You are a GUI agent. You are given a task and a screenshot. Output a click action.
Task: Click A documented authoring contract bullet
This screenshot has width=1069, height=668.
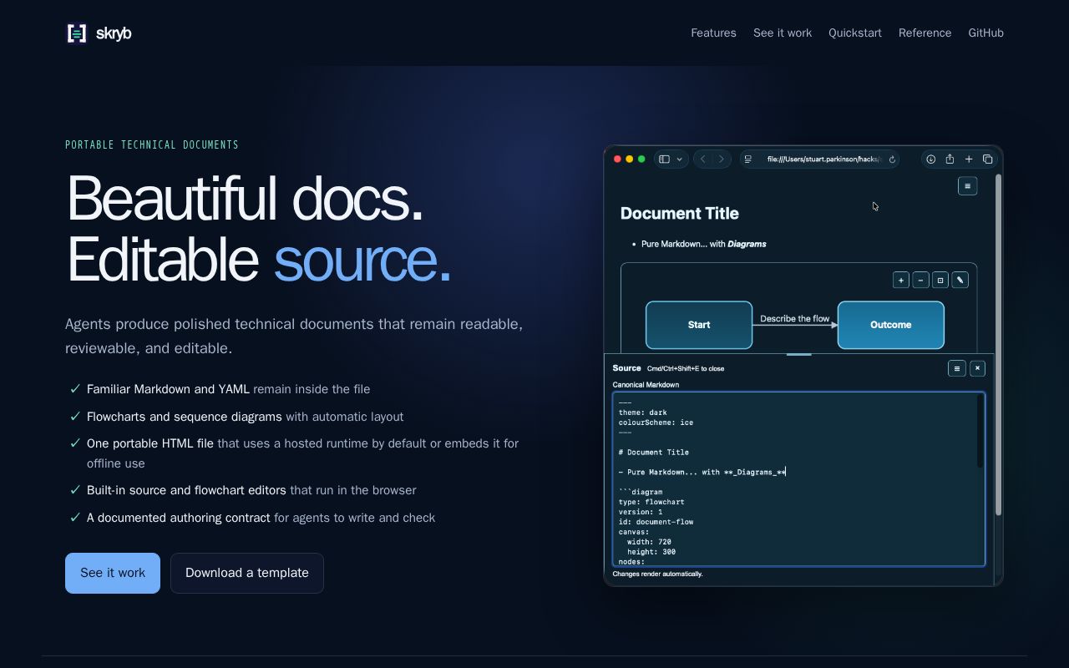261,518
